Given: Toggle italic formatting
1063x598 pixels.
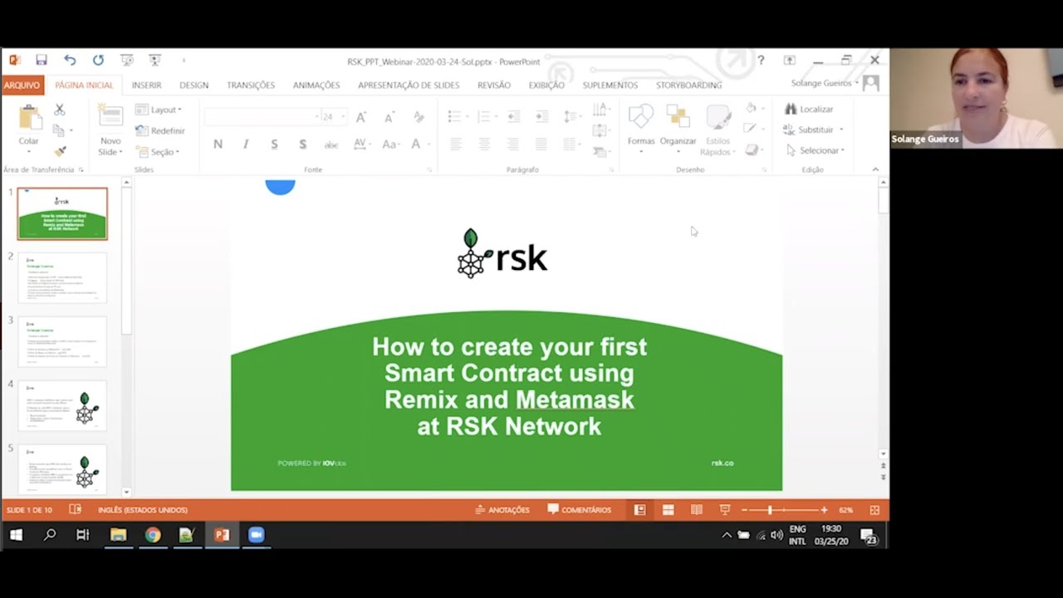Looking at the screenshot, I should (x=246, y=144).
